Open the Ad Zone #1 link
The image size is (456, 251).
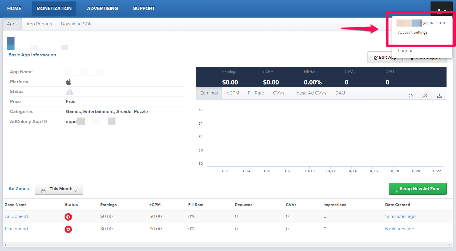[17, 216]
